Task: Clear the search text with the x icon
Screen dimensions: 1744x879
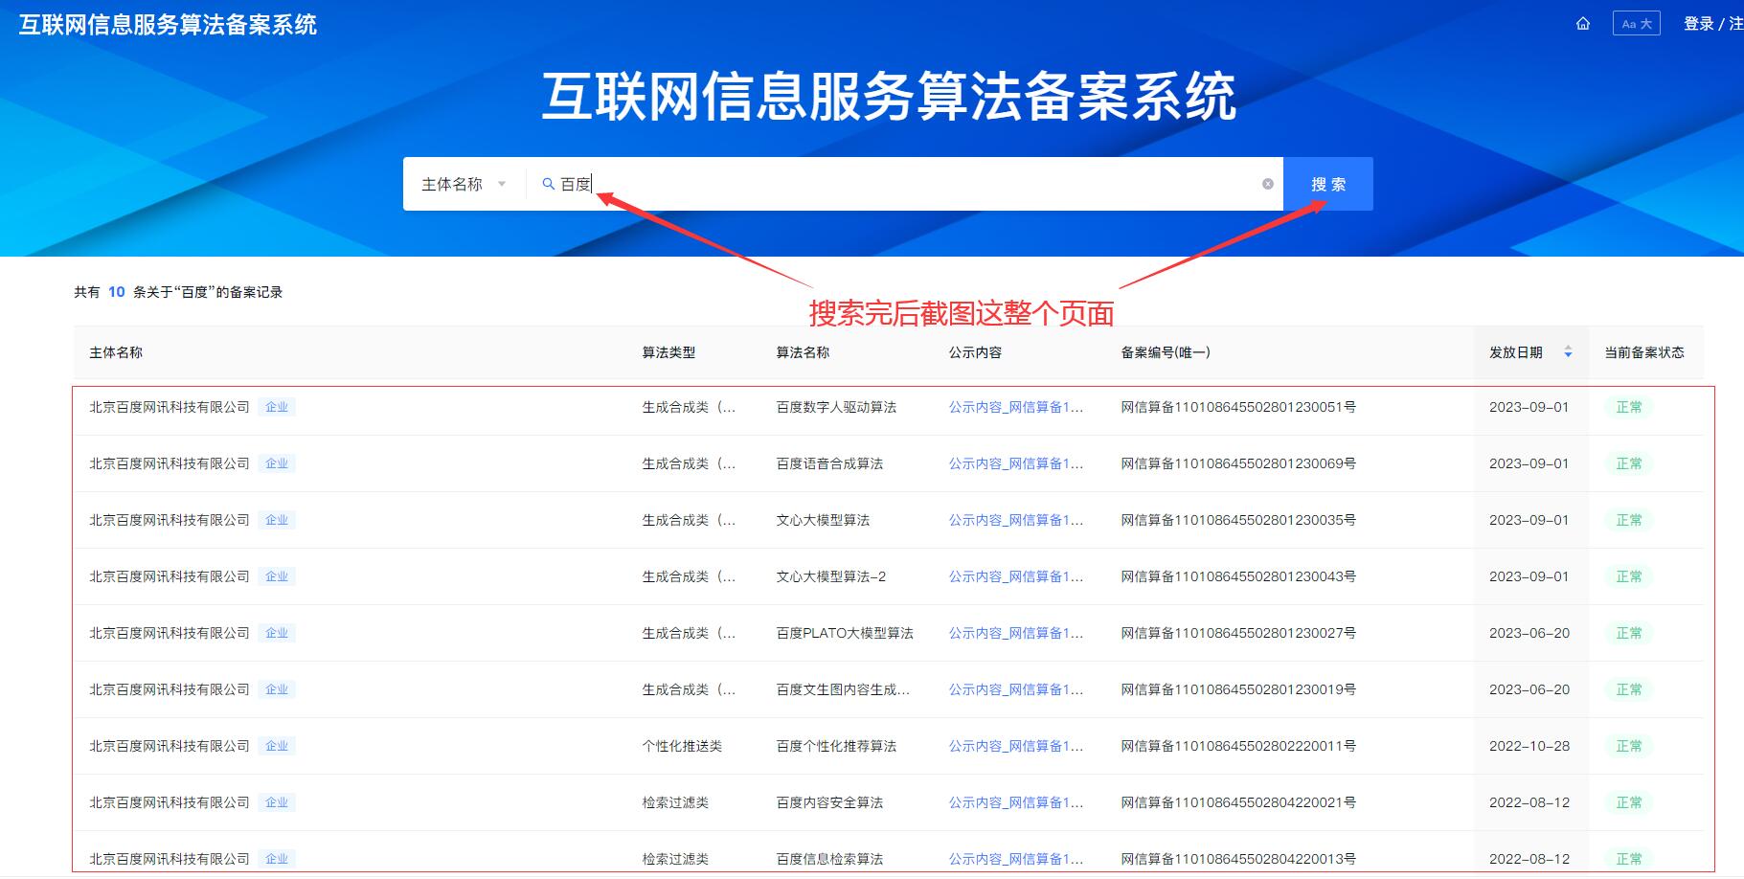Action: [1268, 184]
